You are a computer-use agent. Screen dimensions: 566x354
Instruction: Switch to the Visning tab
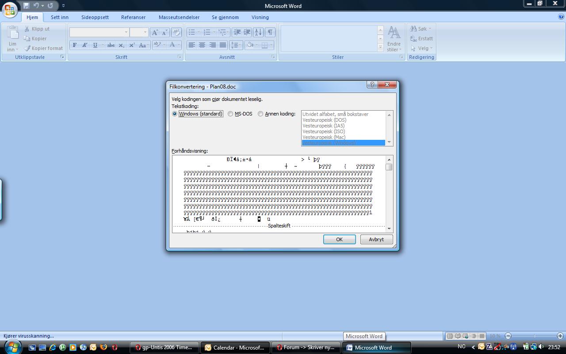pyautogui.click(x=260, y=17)
